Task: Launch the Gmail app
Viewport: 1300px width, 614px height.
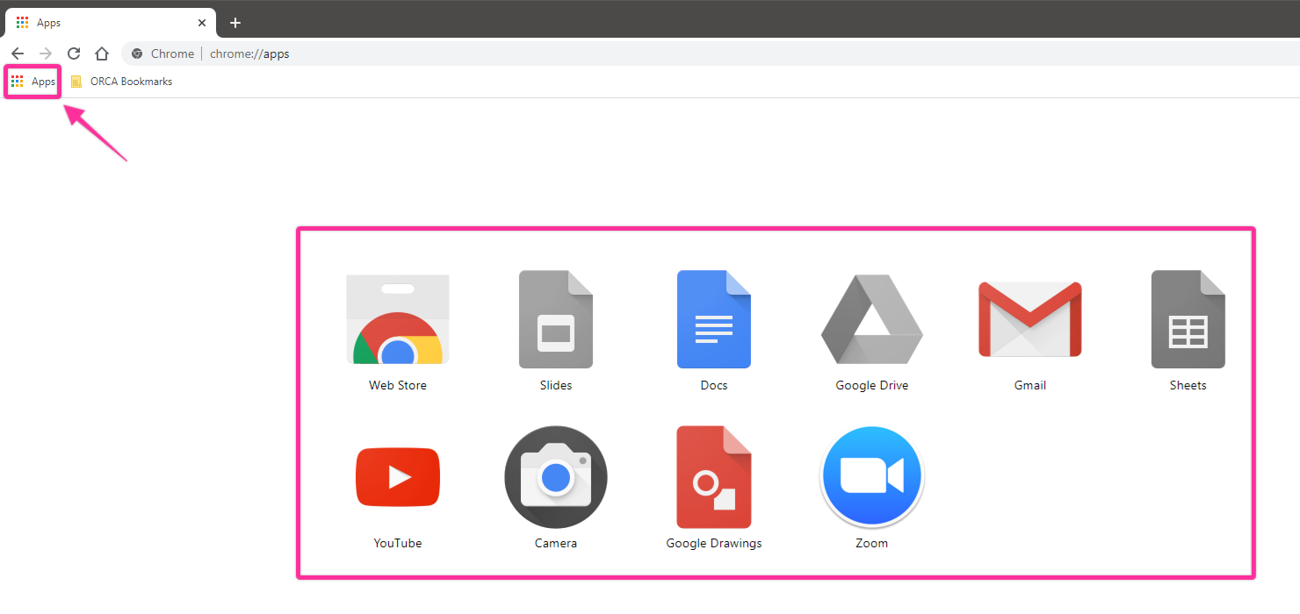Action: [1030, 319]
